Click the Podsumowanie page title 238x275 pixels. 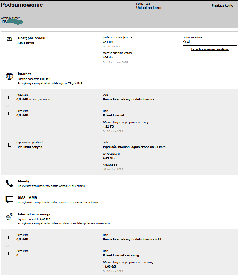tap(22, 5)
